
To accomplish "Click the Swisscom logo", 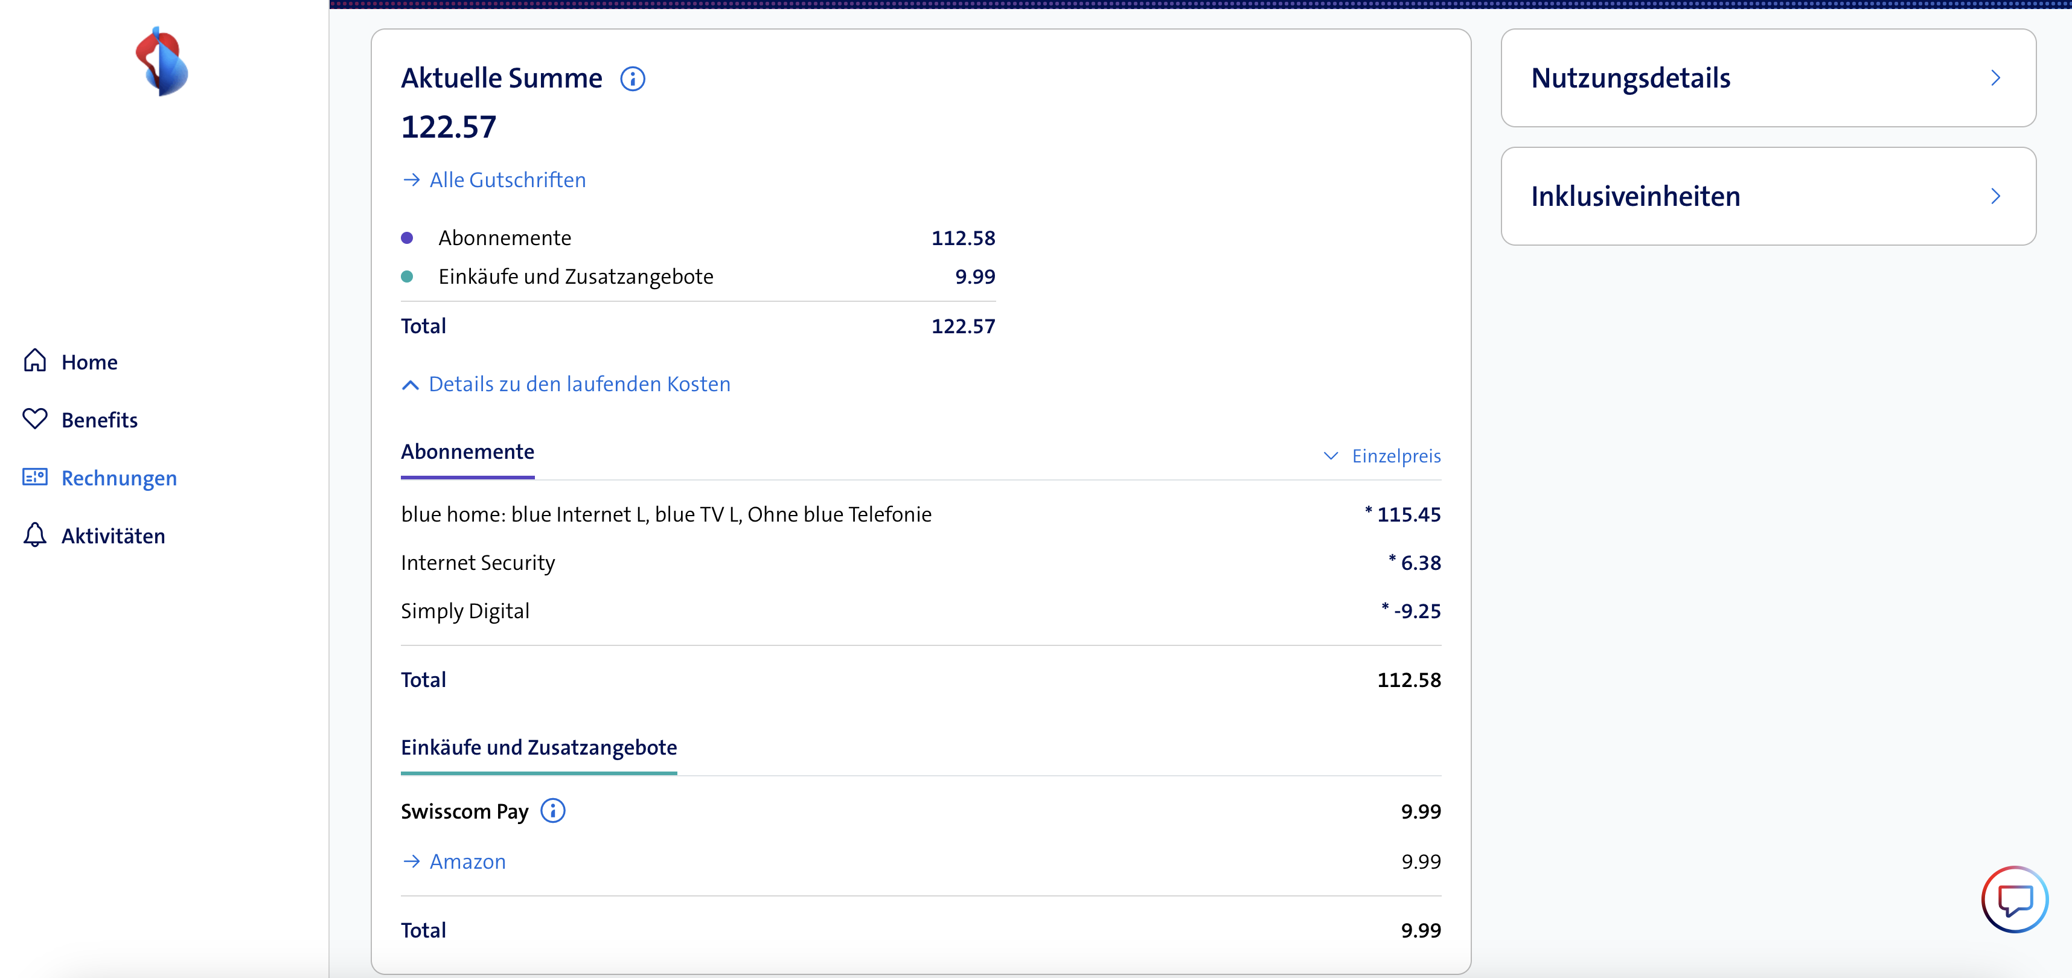I will tap(162, 62).
